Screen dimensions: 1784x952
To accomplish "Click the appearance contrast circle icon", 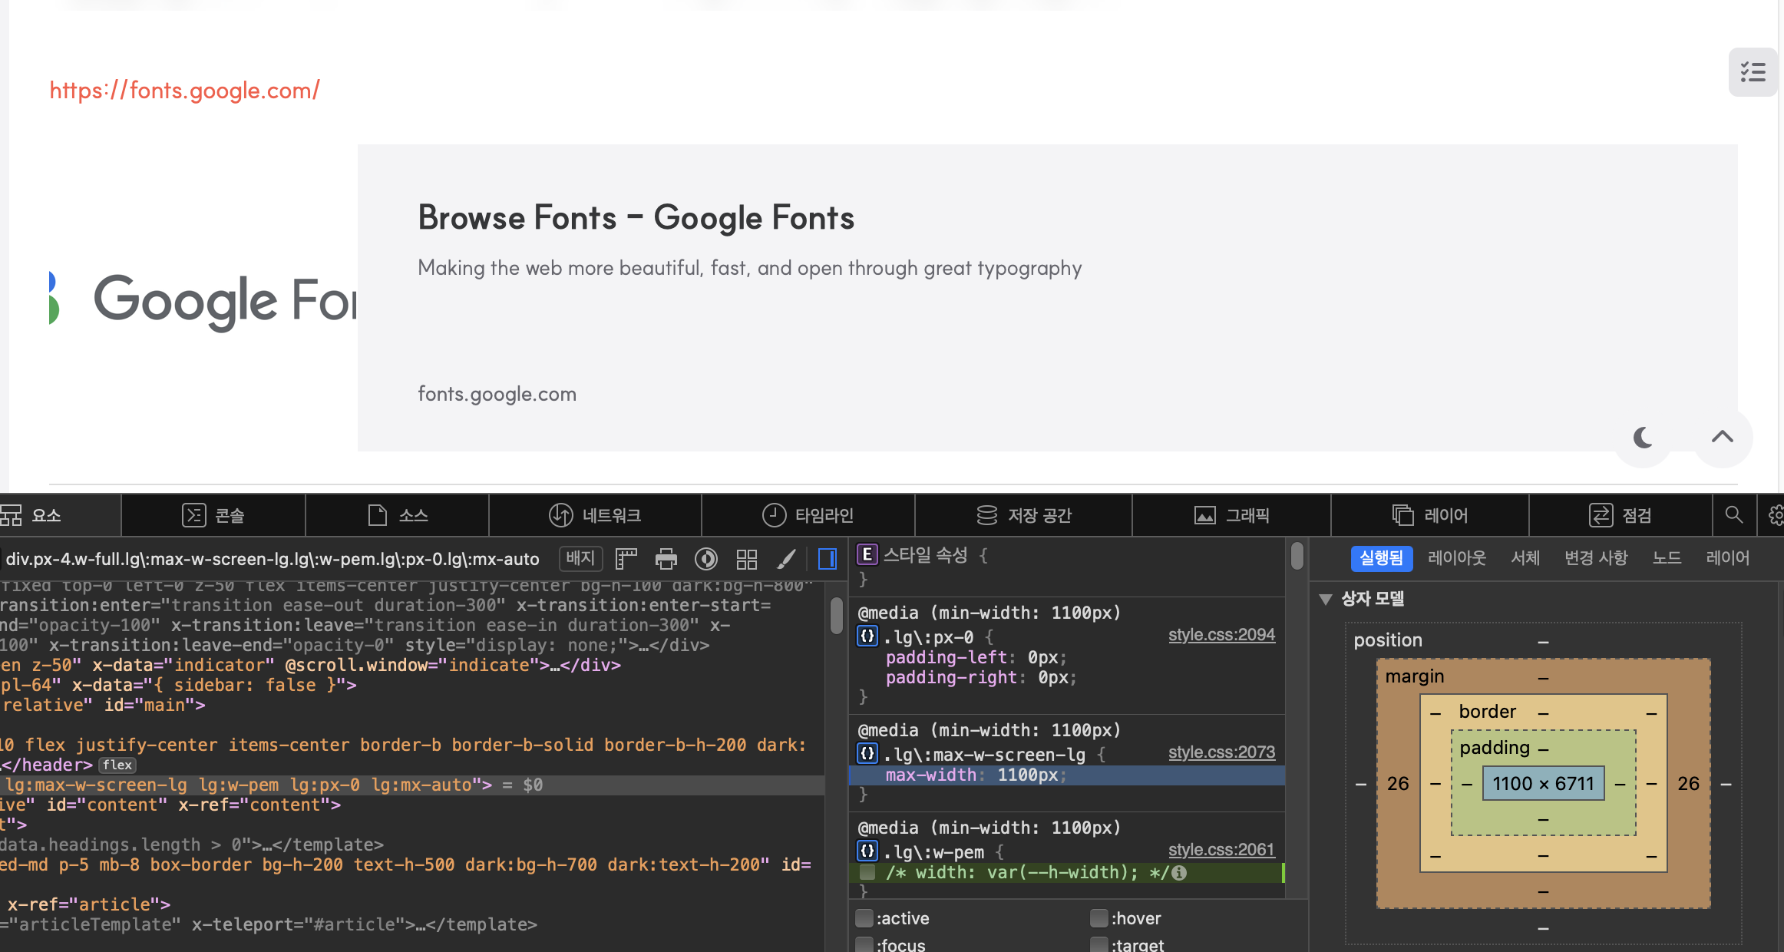I will [706, 559].
